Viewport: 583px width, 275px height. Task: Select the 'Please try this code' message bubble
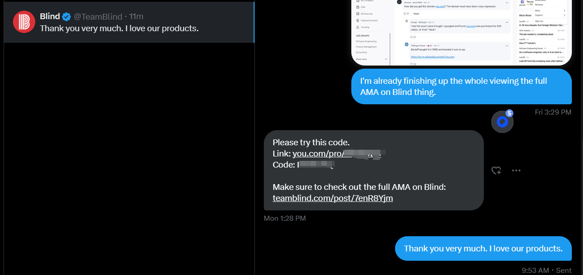(374, 170)
